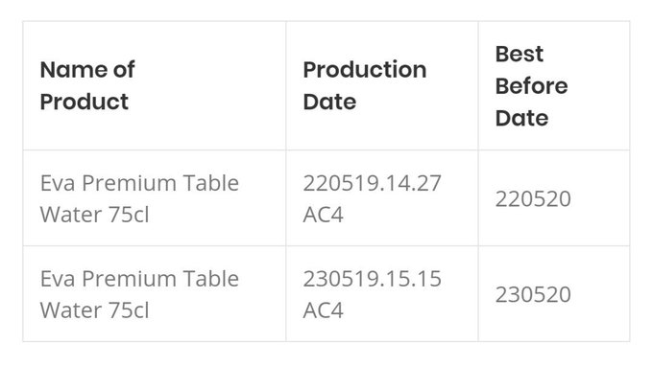This screenshot has height=367, width=653.
Task: Click 'Date' word beneath 'Before' in header
Action: [521, 119]
